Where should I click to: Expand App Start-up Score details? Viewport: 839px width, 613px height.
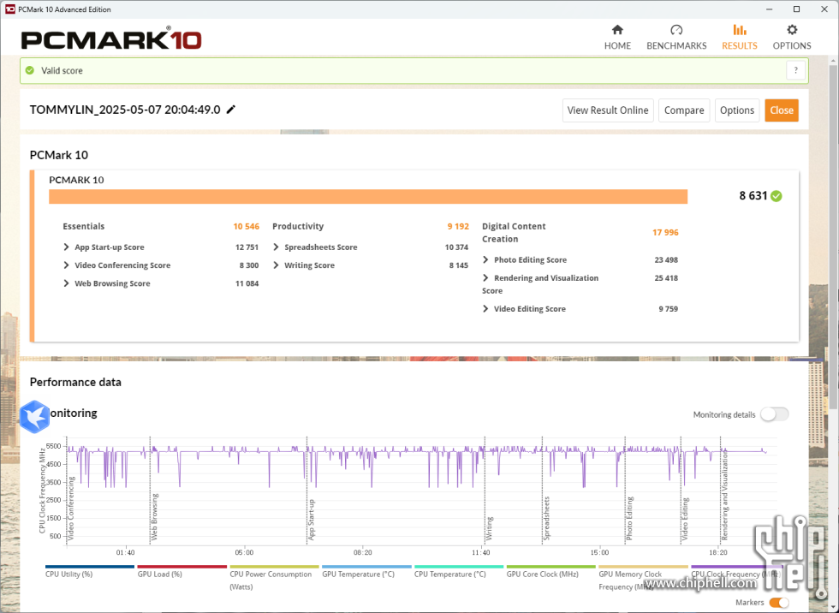pos(67,247)
